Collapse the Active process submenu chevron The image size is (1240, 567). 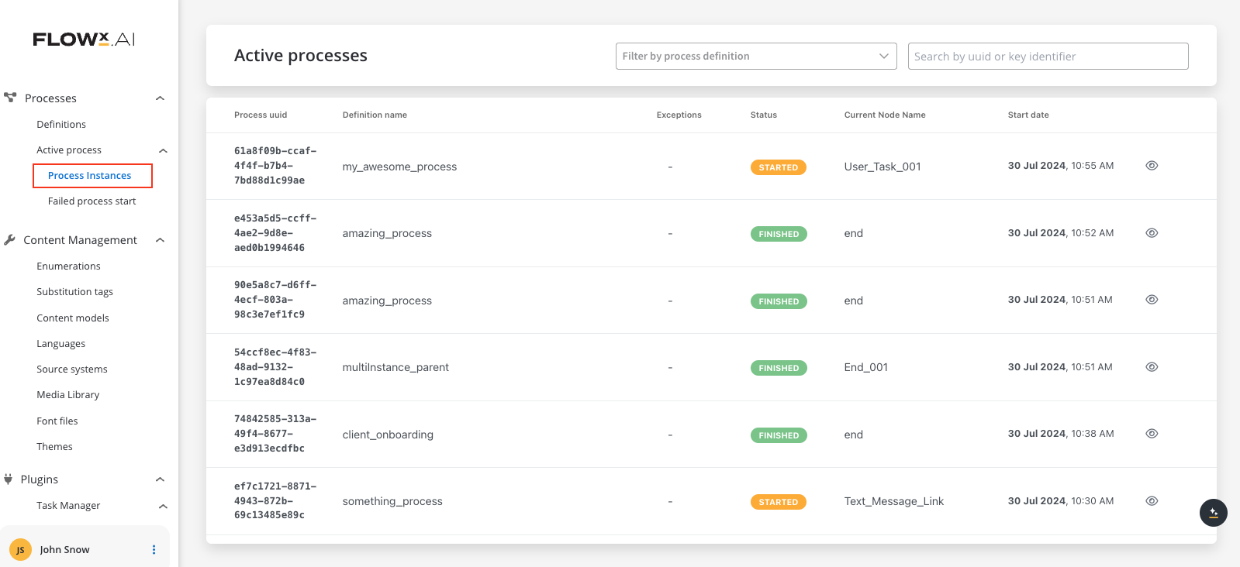(x=163, y=150)
